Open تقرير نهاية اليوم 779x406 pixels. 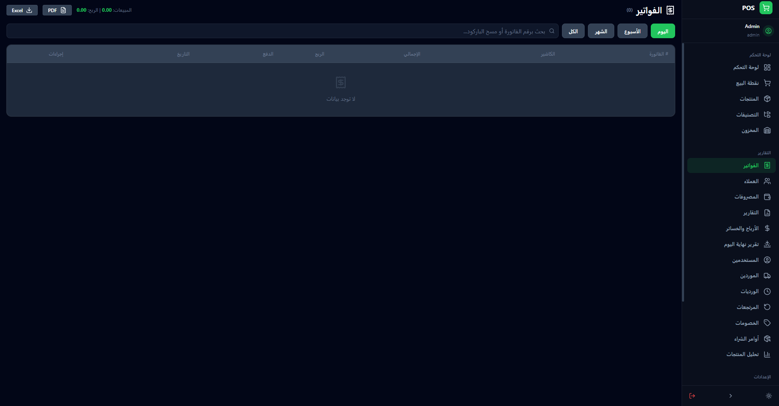coord(732,244)
